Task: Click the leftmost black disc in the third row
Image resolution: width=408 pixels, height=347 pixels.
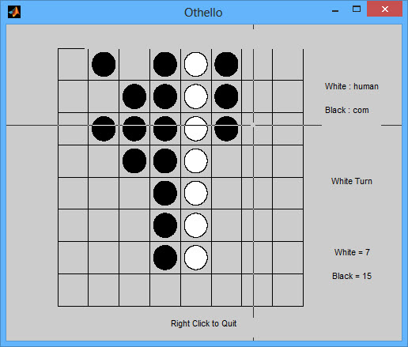Action: pos(104,129)
